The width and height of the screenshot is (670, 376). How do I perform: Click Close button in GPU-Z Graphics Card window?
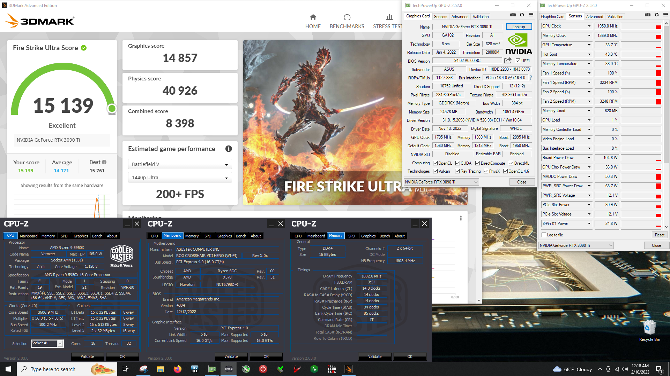pyautogui.click(x=522, y=182)
